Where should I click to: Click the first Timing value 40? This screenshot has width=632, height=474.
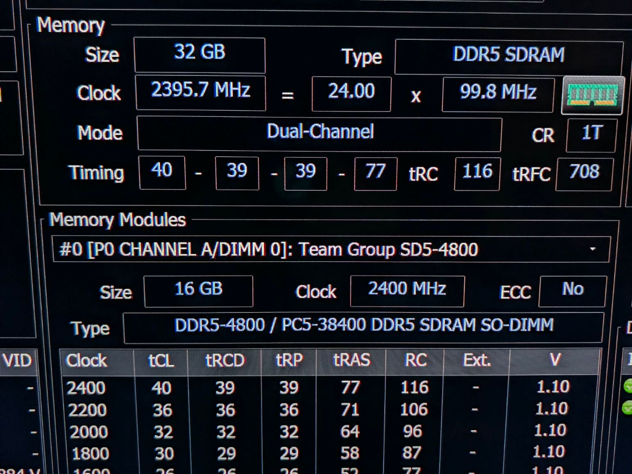click(x=162, y=173)
